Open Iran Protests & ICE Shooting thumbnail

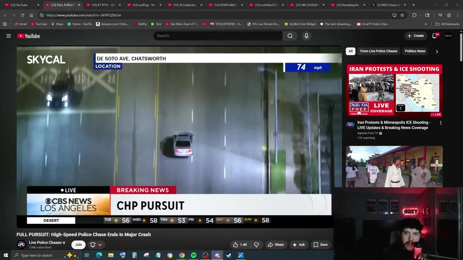[394, 90]
